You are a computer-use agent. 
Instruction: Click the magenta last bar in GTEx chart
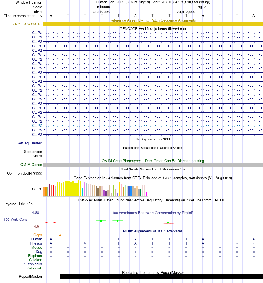tap(146, 194)
